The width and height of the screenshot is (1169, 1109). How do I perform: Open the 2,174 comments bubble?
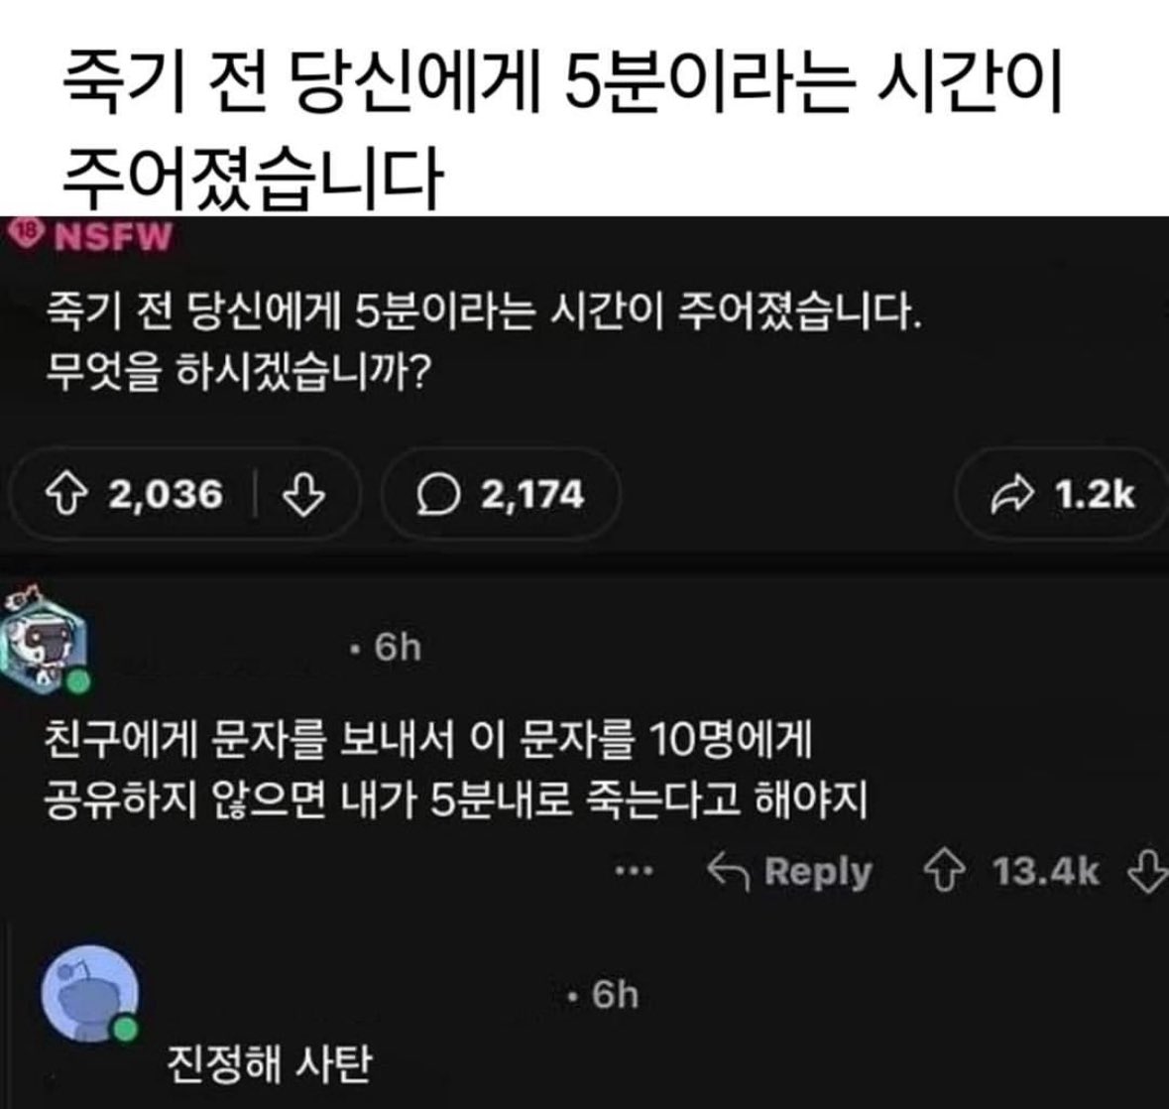click(x=501, y=494)
